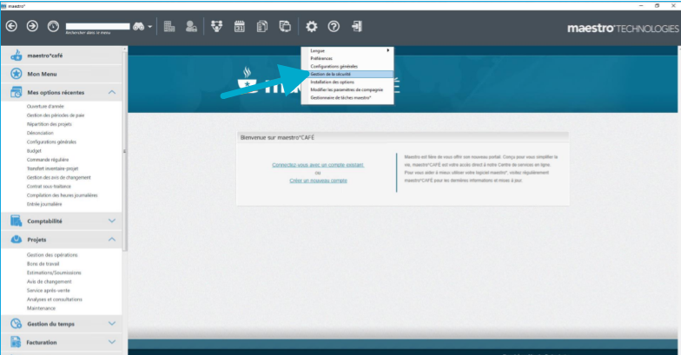This screenshot has width=681, height=355.
Task: Click the back navigation arrow icon
Action: tap(12, 26)
